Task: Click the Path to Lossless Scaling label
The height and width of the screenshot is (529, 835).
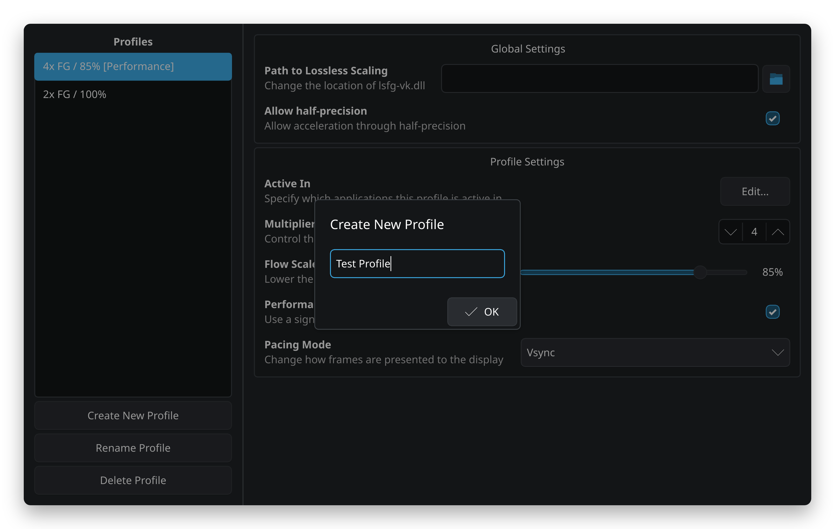Action: [326, 71]
